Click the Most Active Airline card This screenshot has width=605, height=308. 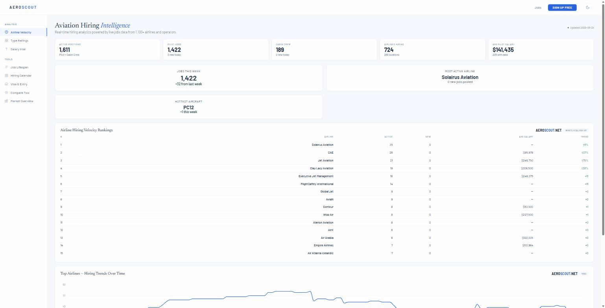(x=460, y=78)
